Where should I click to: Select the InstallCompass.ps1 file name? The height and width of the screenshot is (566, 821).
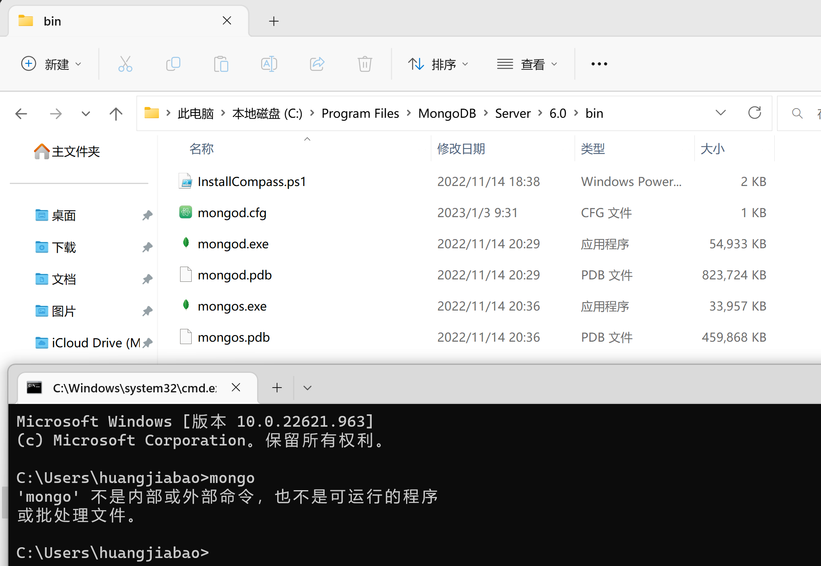tap(252, 182)
